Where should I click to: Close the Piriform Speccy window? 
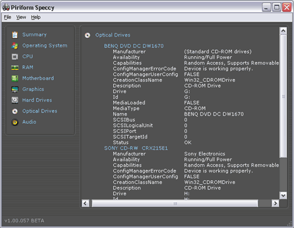point(287,8)
